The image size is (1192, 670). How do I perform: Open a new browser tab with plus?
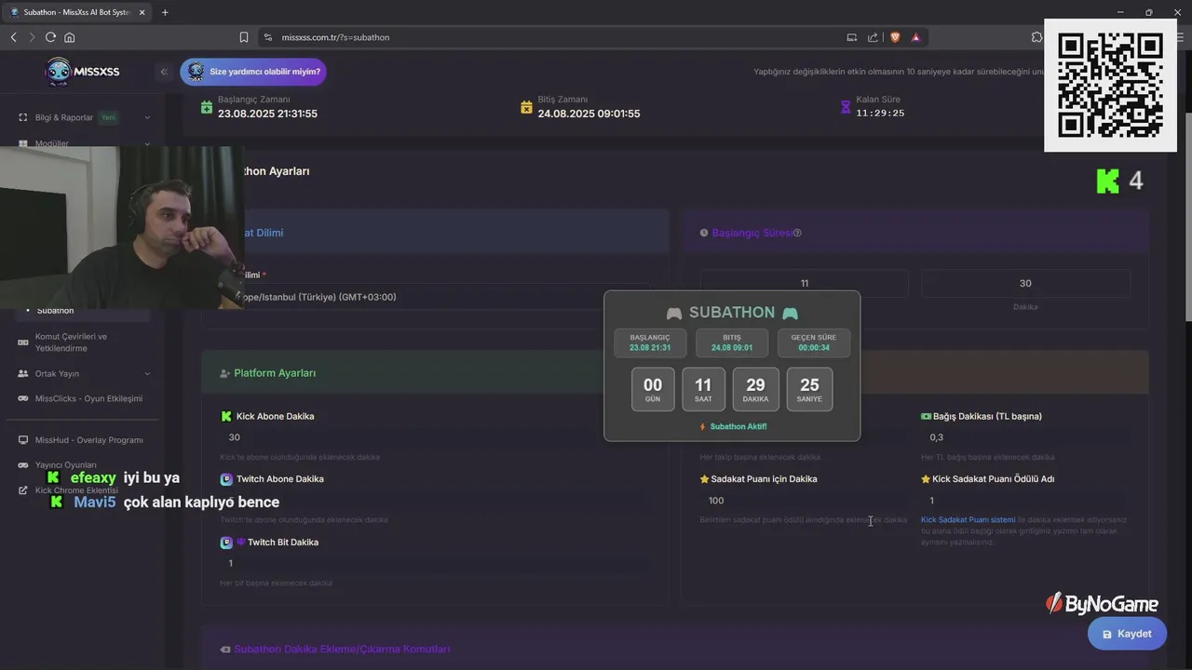coord(165,12)
